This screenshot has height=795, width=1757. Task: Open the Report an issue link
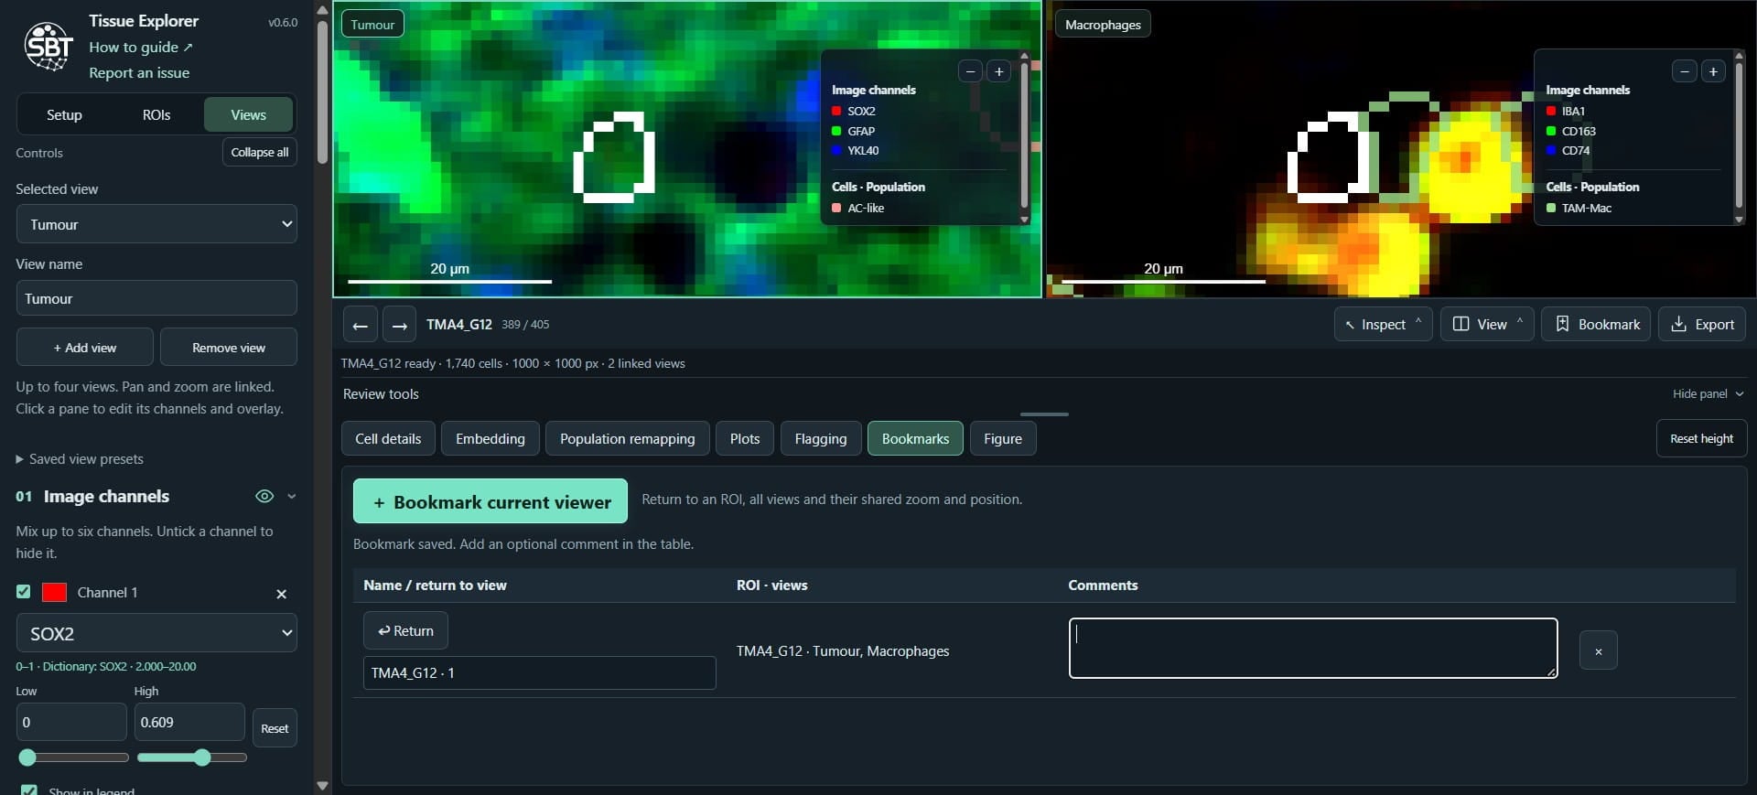point(139,73)
